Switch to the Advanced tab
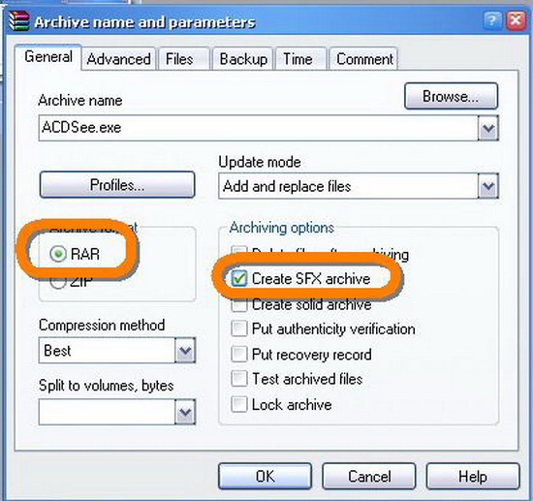The width and height of the screenshot is (533, 501). 118,59
